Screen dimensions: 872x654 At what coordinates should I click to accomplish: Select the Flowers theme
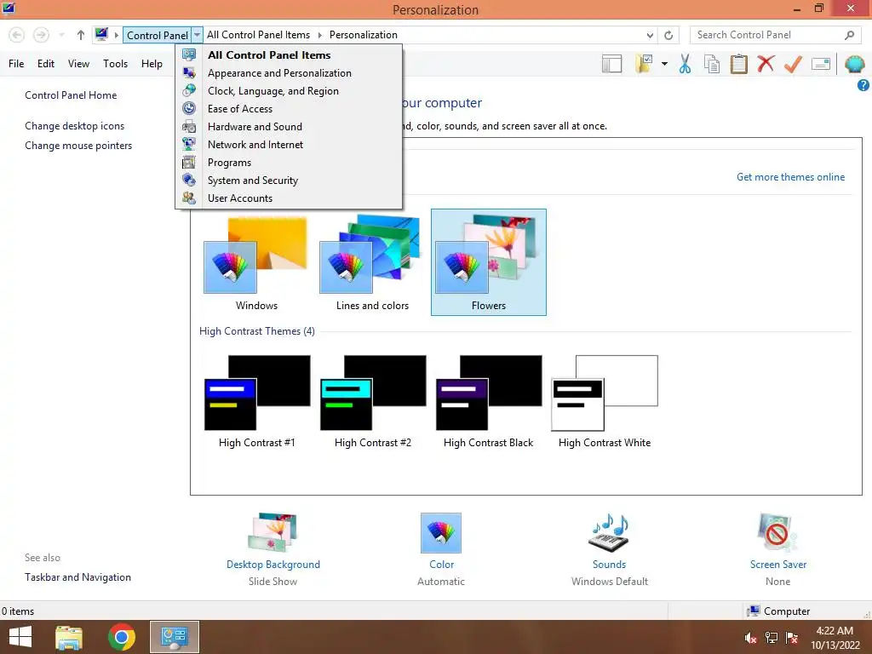tap(488, 262)
